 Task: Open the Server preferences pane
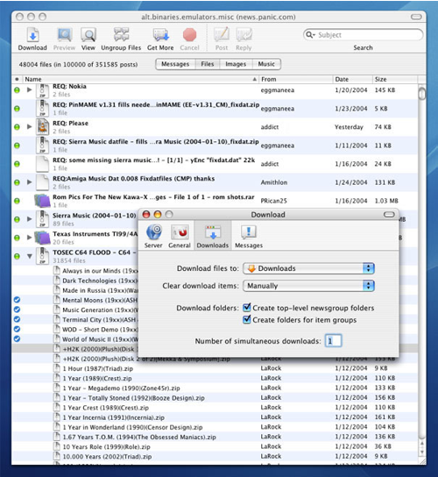[153, 237]
